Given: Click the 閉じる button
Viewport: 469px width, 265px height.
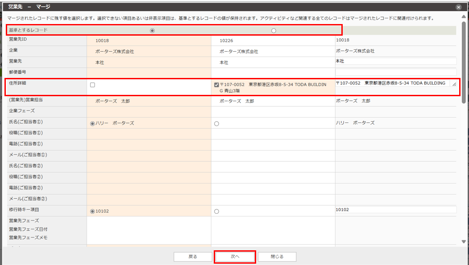Looking at the screenshot, I should [x=277, y=257].
